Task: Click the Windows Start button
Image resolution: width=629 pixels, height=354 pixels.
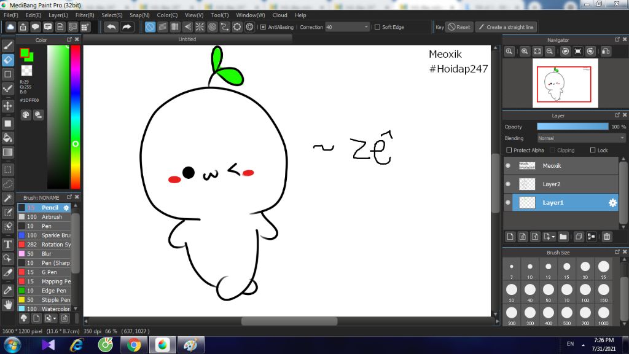Action: click(12, 345)
